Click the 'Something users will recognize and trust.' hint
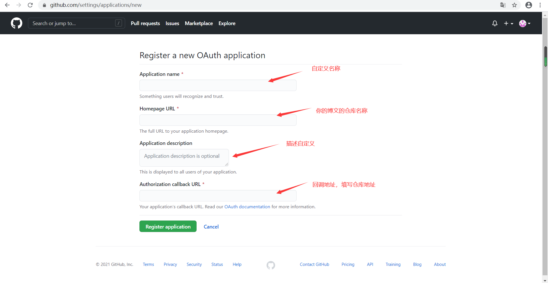This screenshot has height=283, width=548. coord(181,96)
